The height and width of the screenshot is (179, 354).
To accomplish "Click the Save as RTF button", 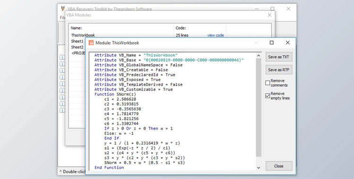I will (x=279, y=70).
